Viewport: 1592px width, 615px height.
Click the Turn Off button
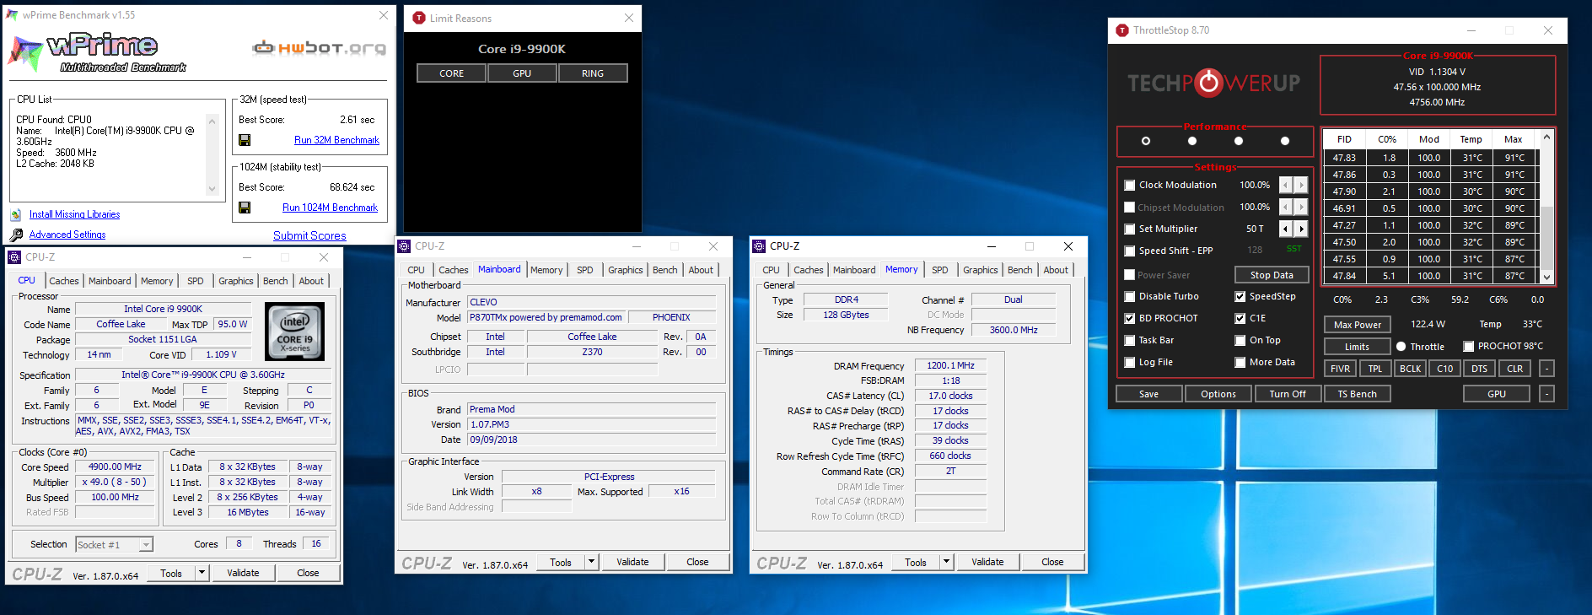pyautogui.click(x=1288, y=394)
